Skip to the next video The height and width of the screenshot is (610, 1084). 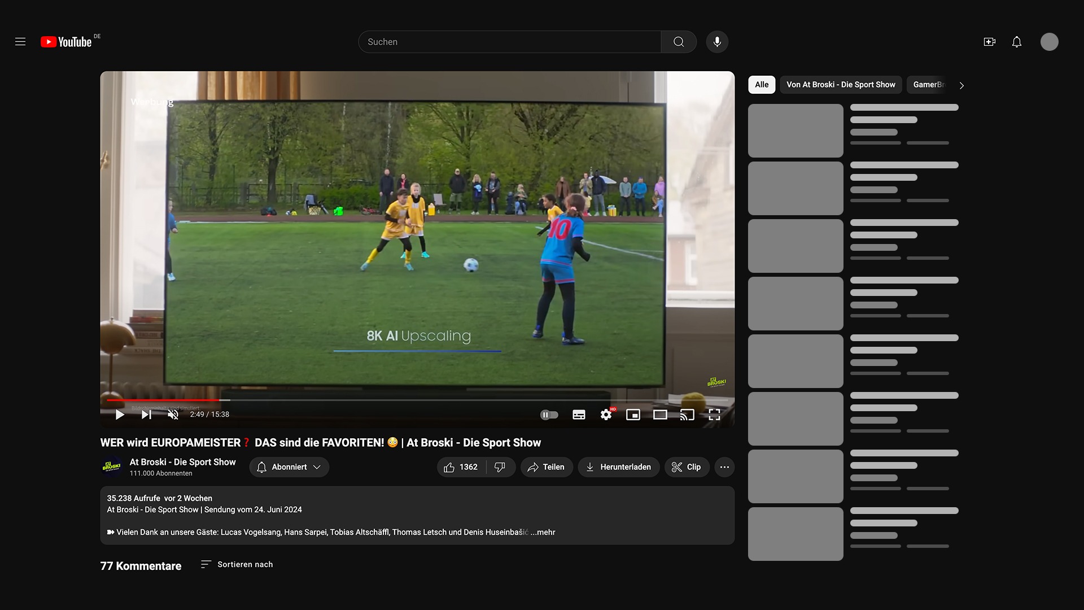(x=146, y=415)
